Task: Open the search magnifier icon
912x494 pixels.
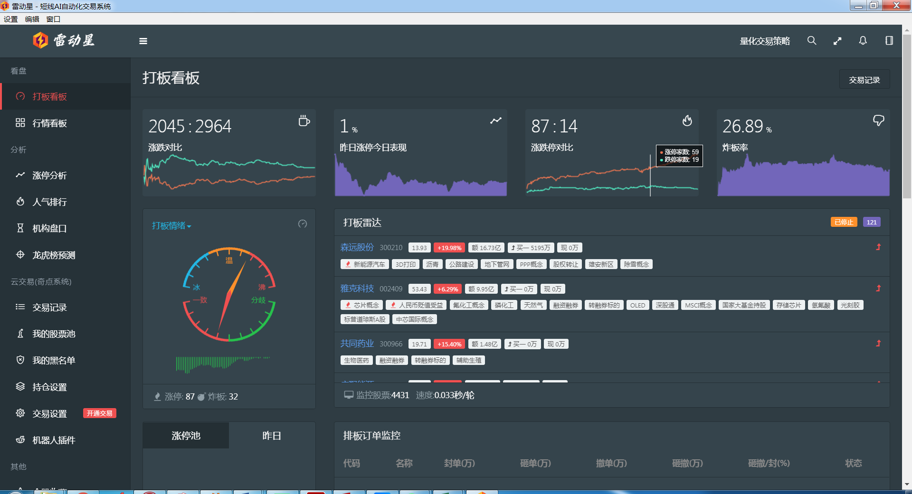Action: (x=812, y=41)
